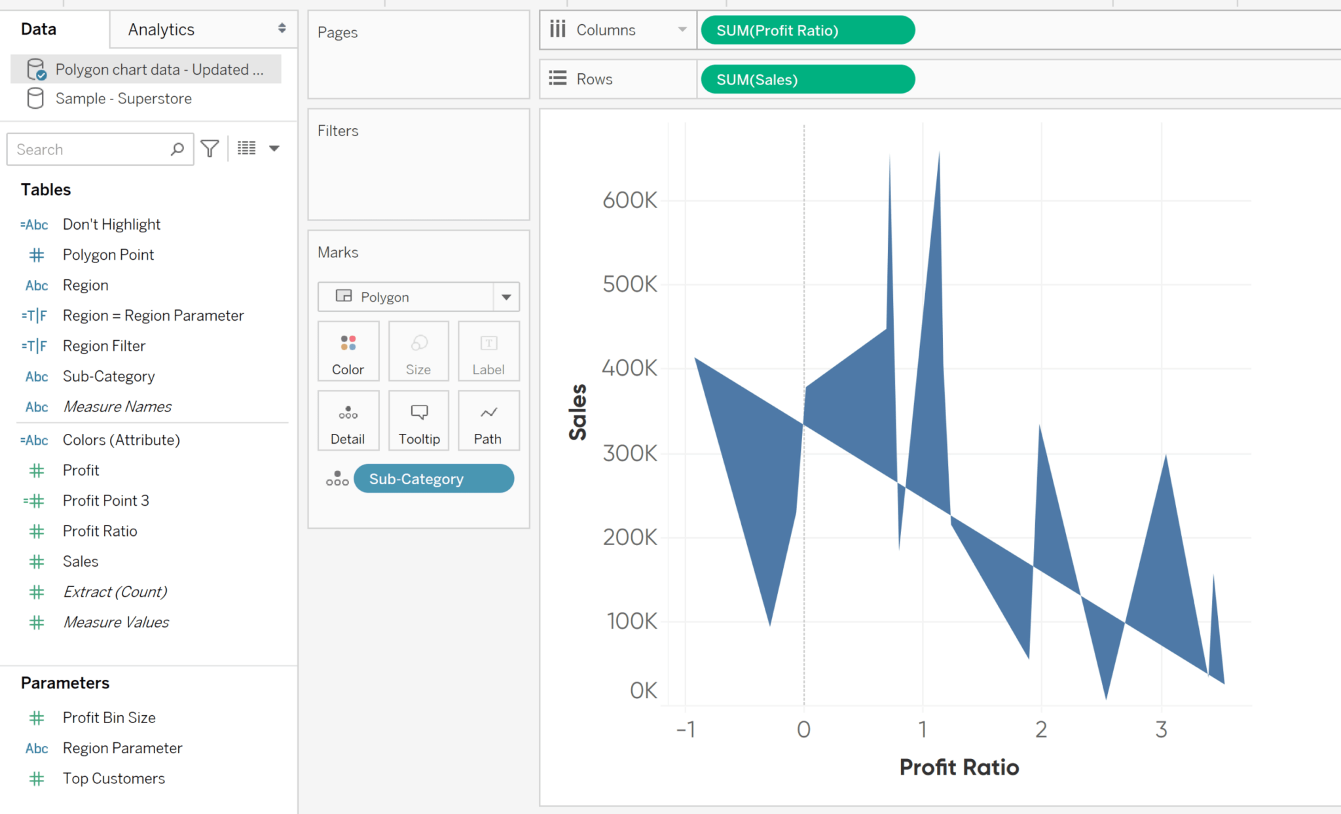Viewport: 1341px width, 814px height.
Task: Open Label options in the Marks card
Action: (x=488, y=351)
